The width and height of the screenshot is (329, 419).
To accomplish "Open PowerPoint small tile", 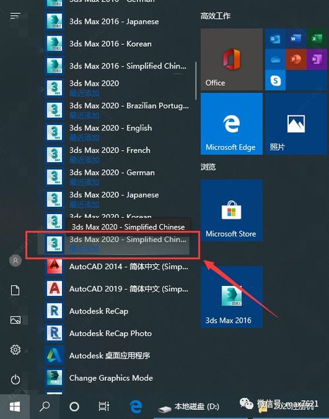I will (x=296, y=59).
